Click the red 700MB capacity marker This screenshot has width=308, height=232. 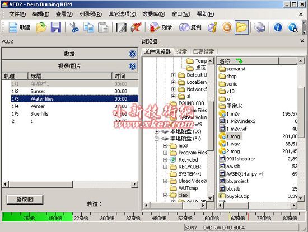click(x=248, y=217)
